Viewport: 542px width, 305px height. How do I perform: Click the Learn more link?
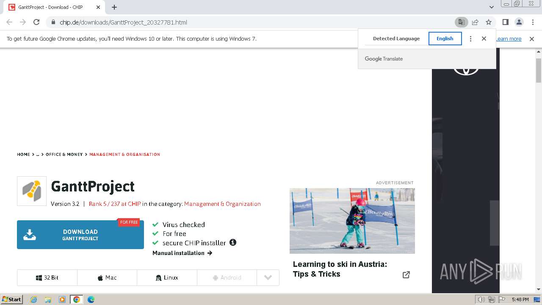(509, 39)
